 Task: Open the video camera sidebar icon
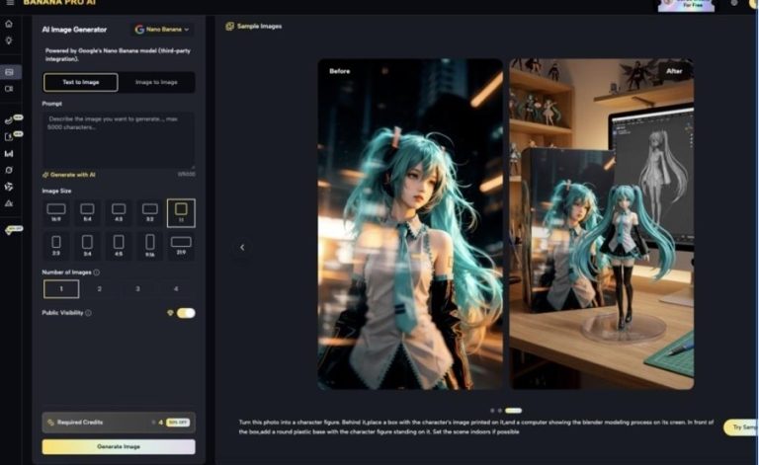(9, 89)
